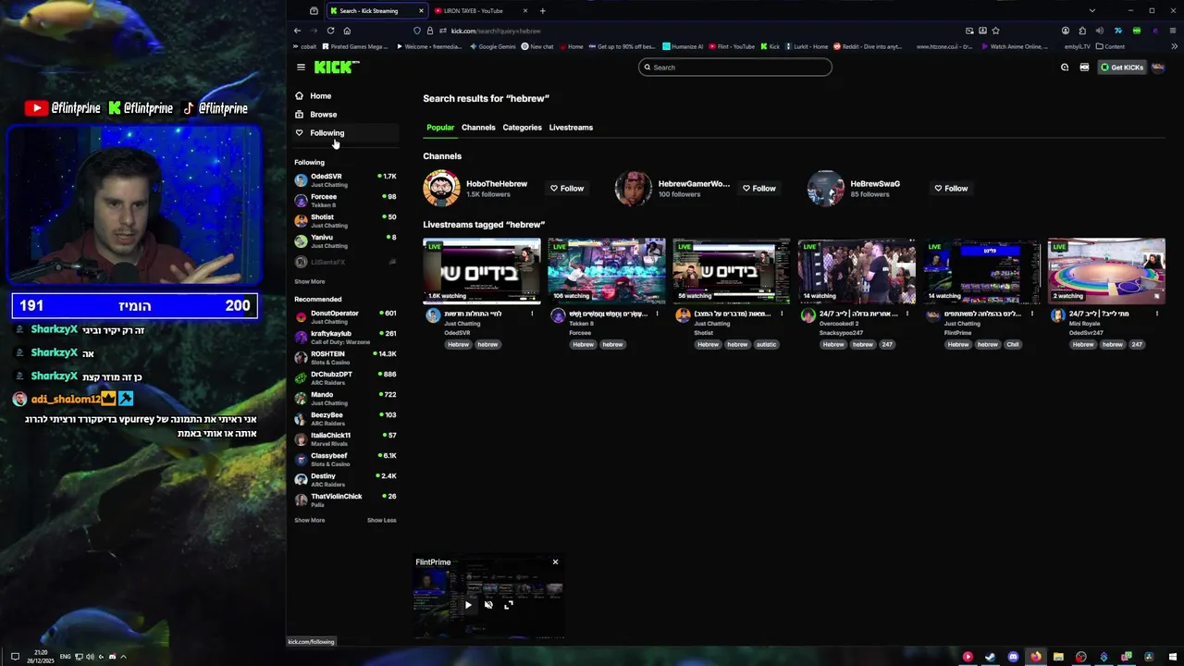Open OdedSVR in the Following list
The width and height of the screenshot is (1184, 666).
pos(345,179)
